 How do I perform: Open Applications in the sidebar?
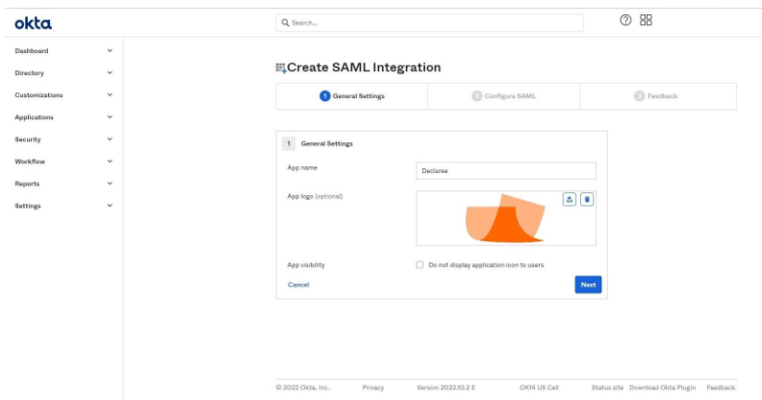[x=35, y=117]
